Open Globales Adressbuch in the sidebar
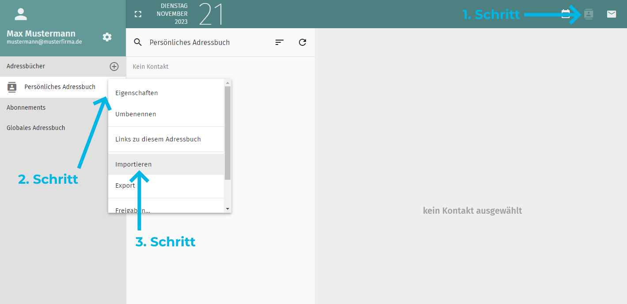 [x=36, y=128]
